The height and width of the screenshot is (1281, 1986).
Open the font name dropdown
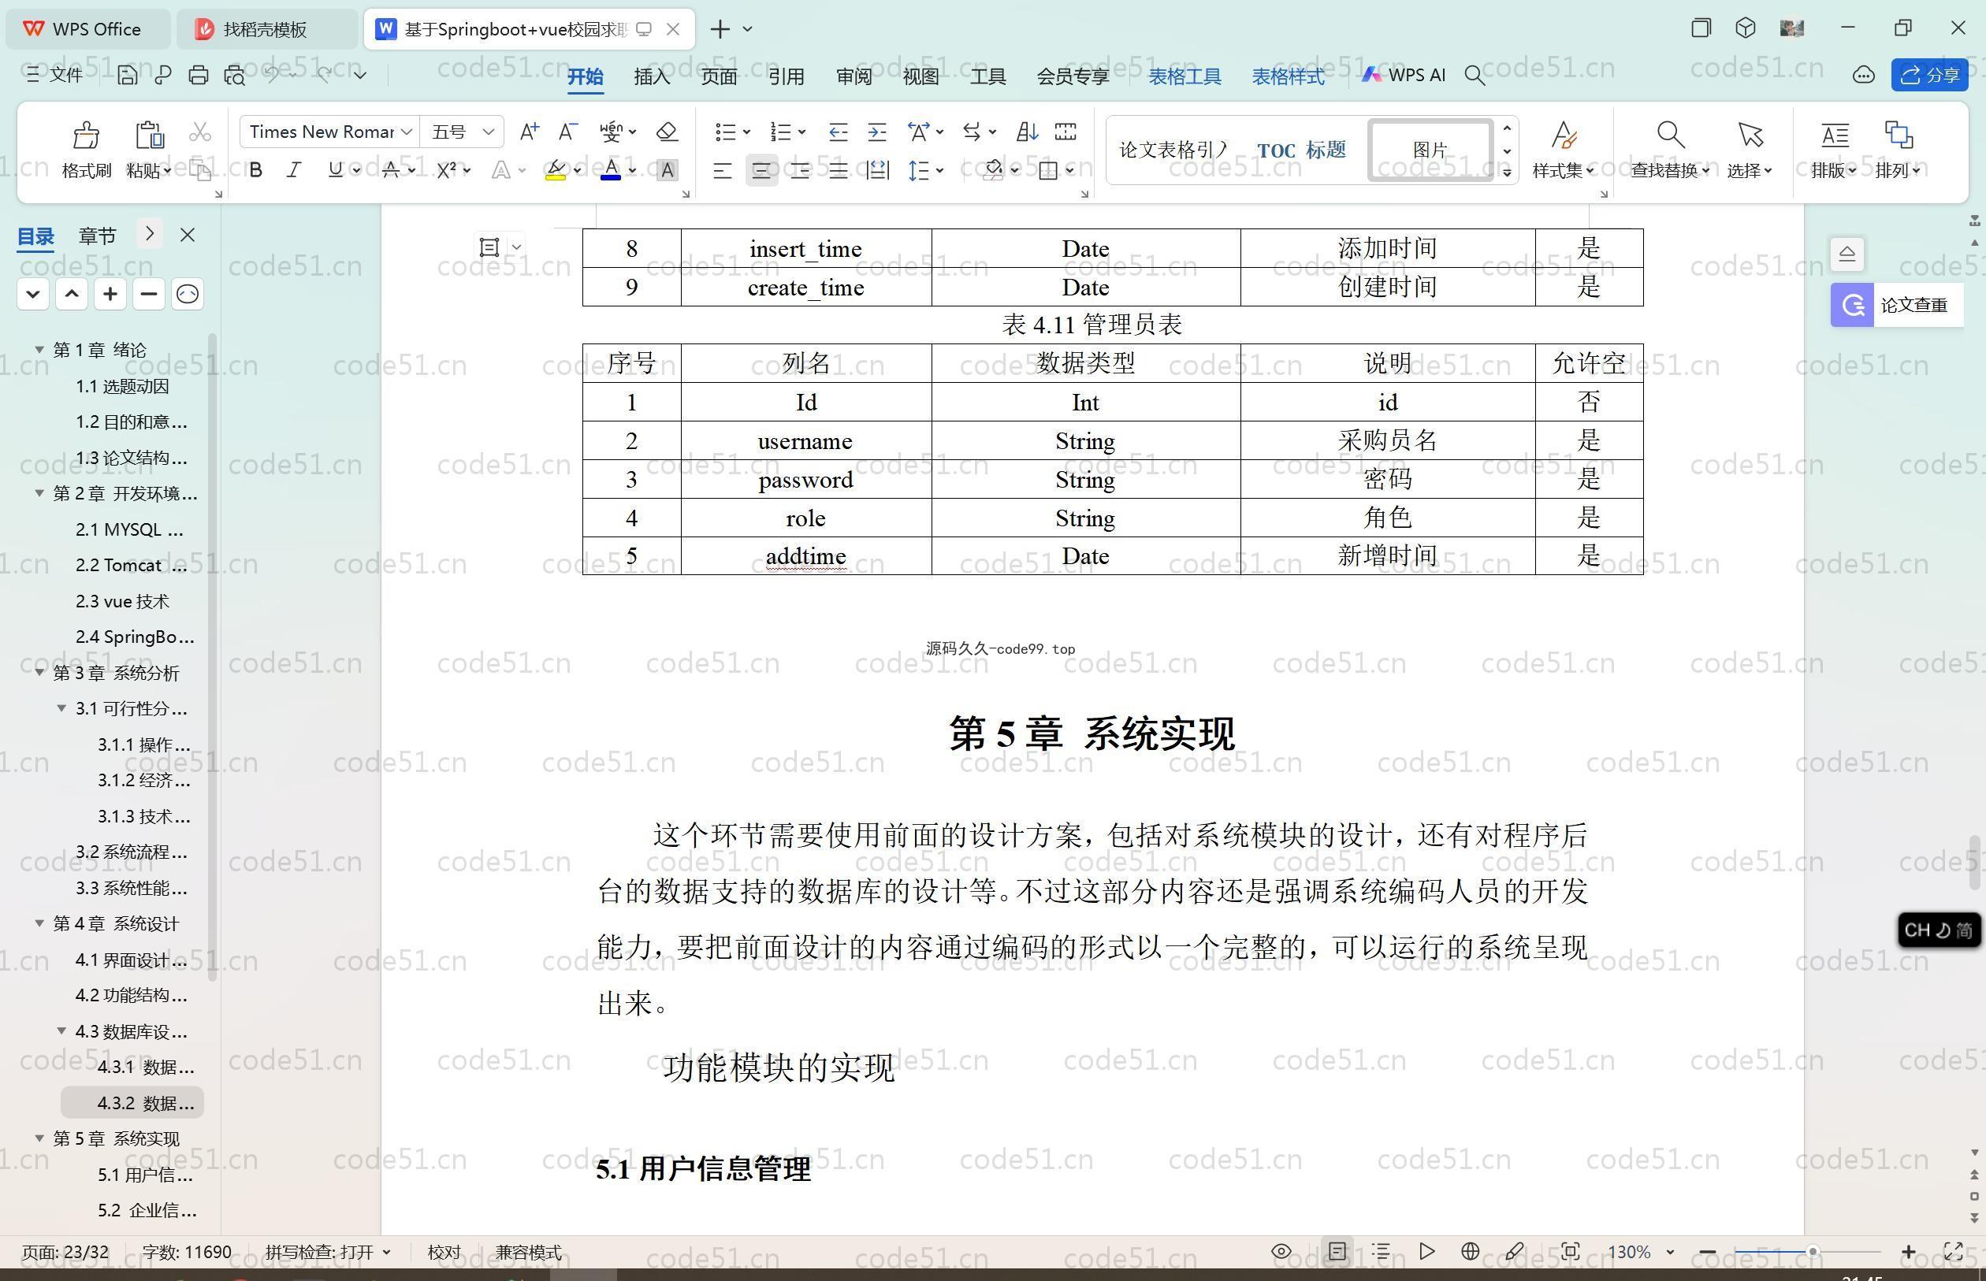(407, 132)
